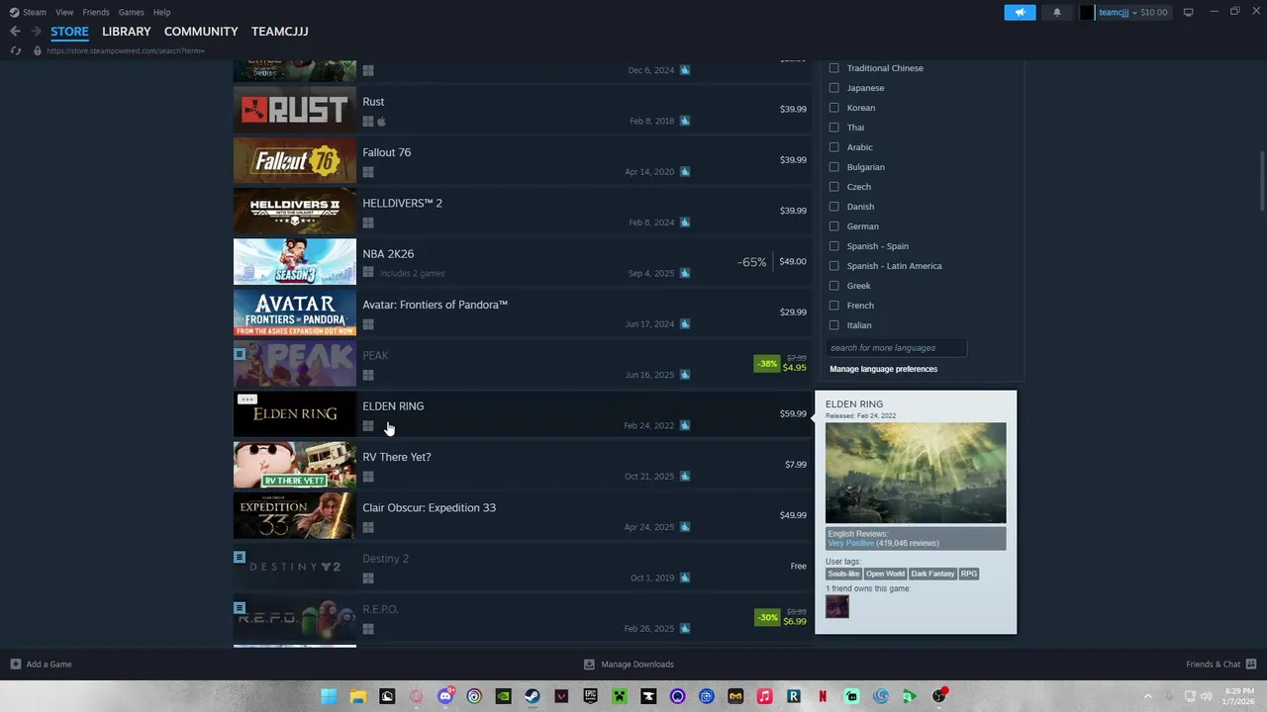Click the wishlist icon on the Rust row

[x=685, y=121]
